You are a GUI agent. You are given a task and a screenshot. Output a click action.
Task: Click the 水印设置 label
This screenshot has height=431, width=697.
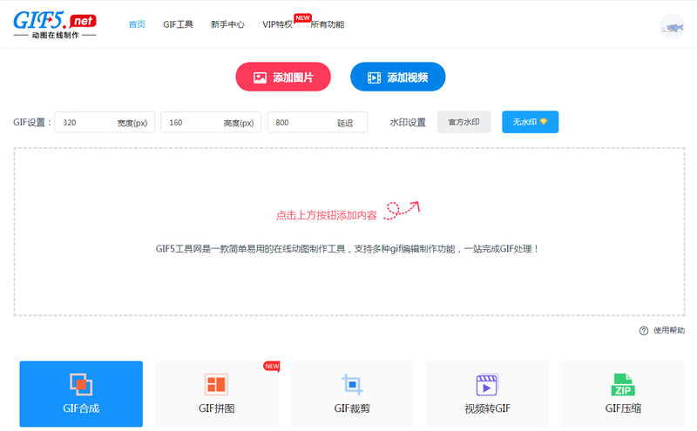[x=408, y=122]
